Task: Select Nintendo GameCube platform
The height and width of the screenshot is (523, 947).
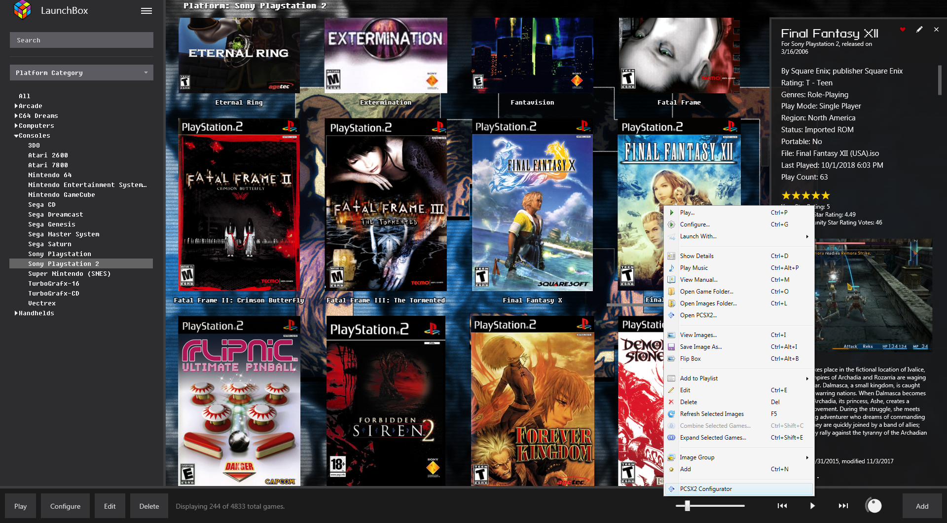Action: tap(62, 195)
